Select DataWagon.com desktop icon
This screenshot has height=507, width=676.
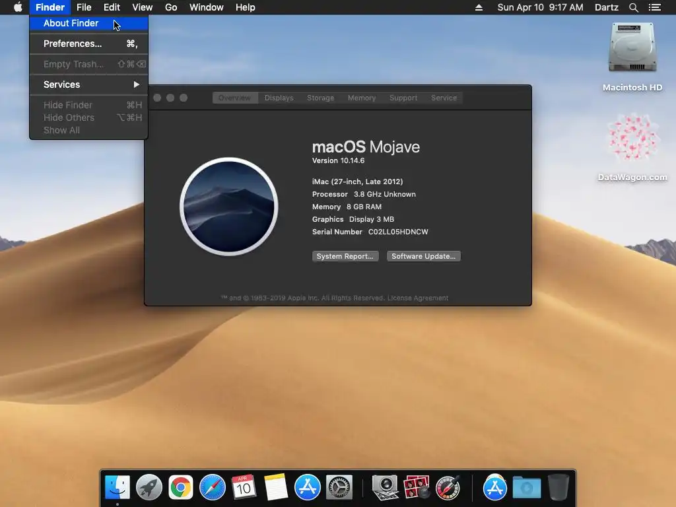point(632,147)
